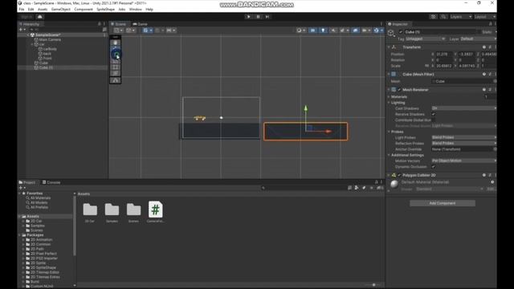Toggle scene audio mute icon
This screenshot has width=514, height=289.
click(x=333, y=31)
